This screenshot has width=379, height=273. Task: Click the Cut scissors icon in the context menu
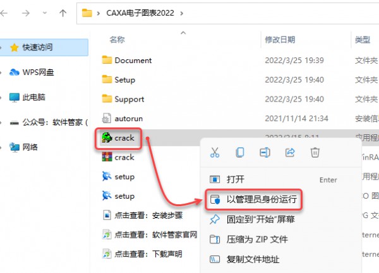click(x=215, y=153)
